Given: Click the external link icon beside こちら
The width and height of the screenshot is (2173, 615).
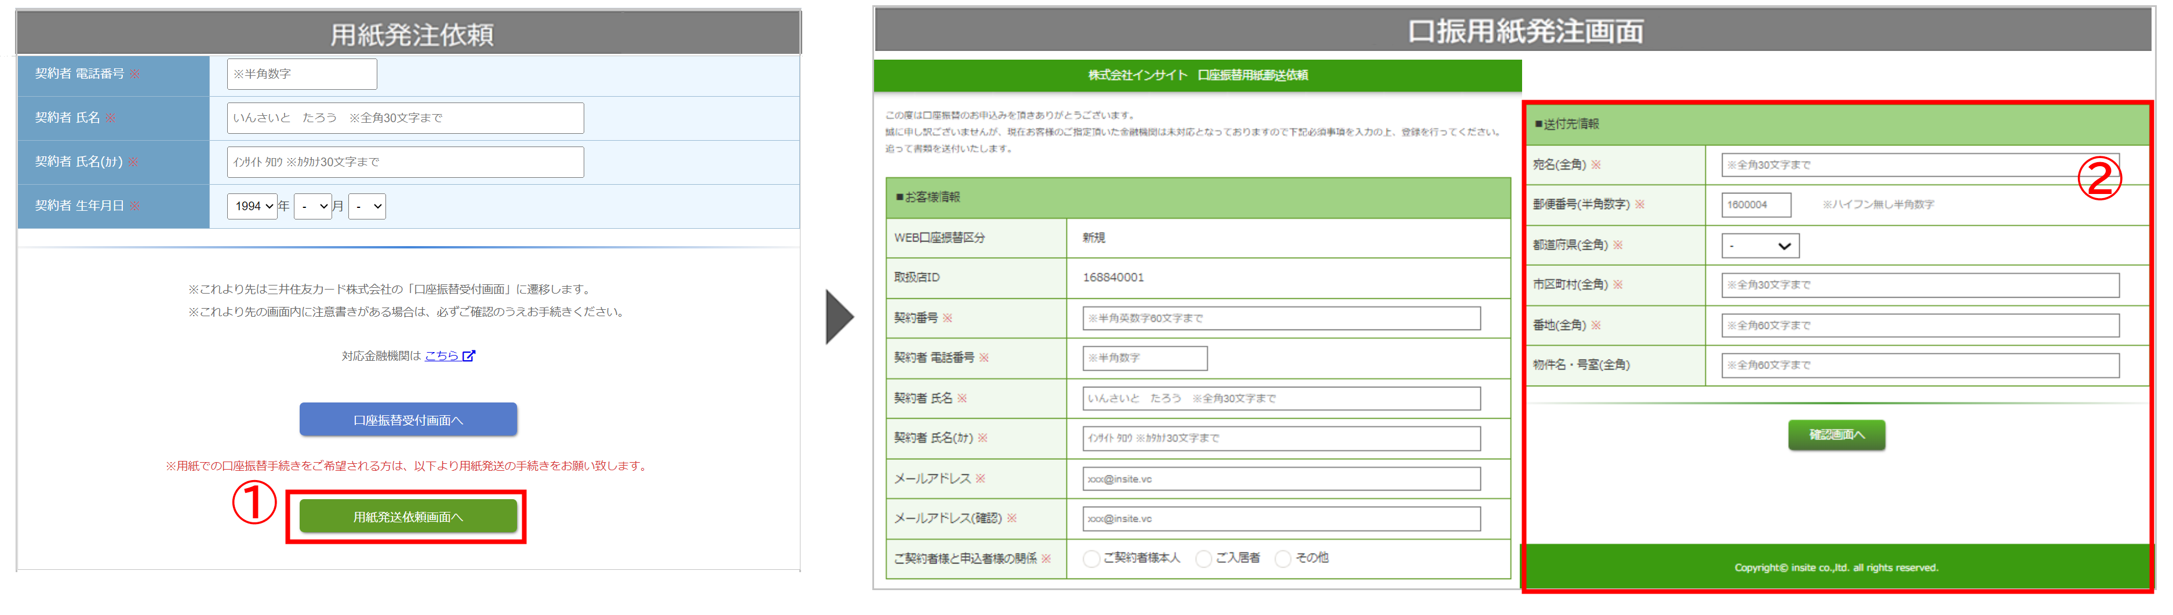Looking at the screenshot, I should [x=469, y=356].
